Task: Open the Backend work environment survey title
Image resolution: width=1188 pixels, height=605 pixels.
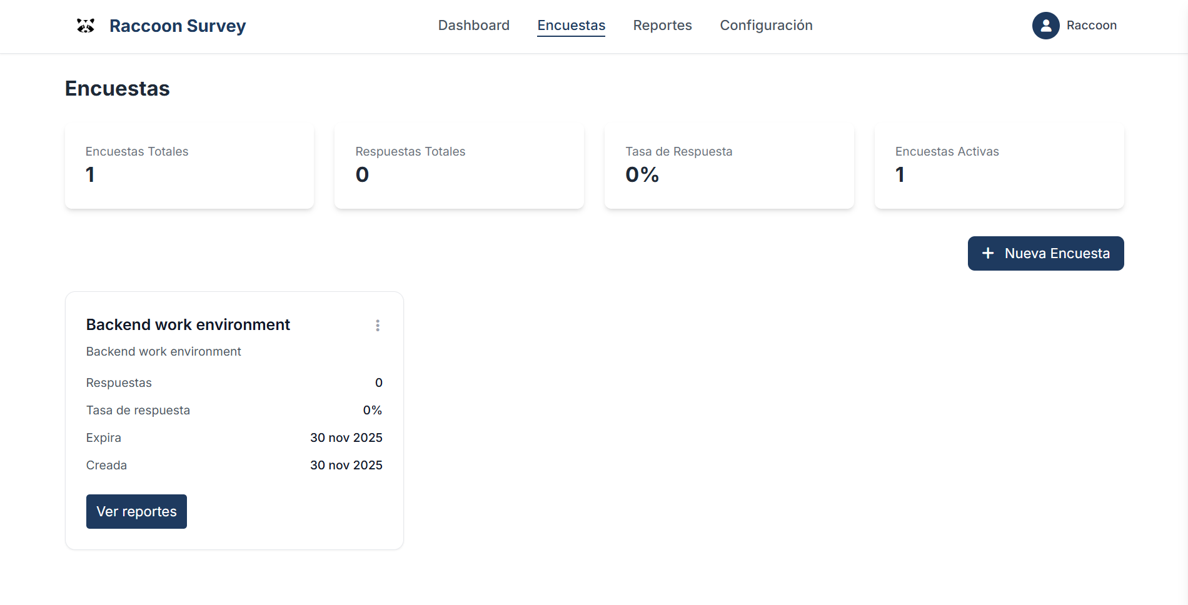Action: tap(188, 325)
